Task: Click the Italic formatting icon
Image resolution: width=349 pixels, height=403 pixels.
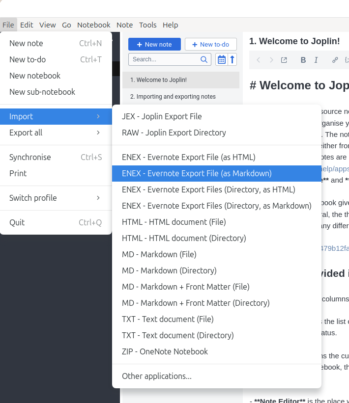Action: (316, 60)
